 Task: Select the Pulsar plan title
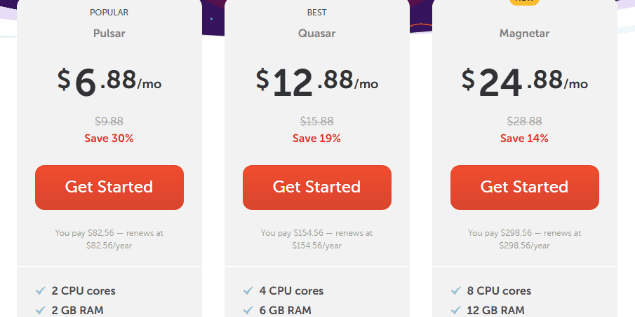click(x=109, y=33)
